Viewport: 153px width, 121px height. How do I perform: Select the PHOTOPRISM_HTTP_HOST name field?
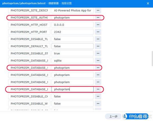(29, 25)
